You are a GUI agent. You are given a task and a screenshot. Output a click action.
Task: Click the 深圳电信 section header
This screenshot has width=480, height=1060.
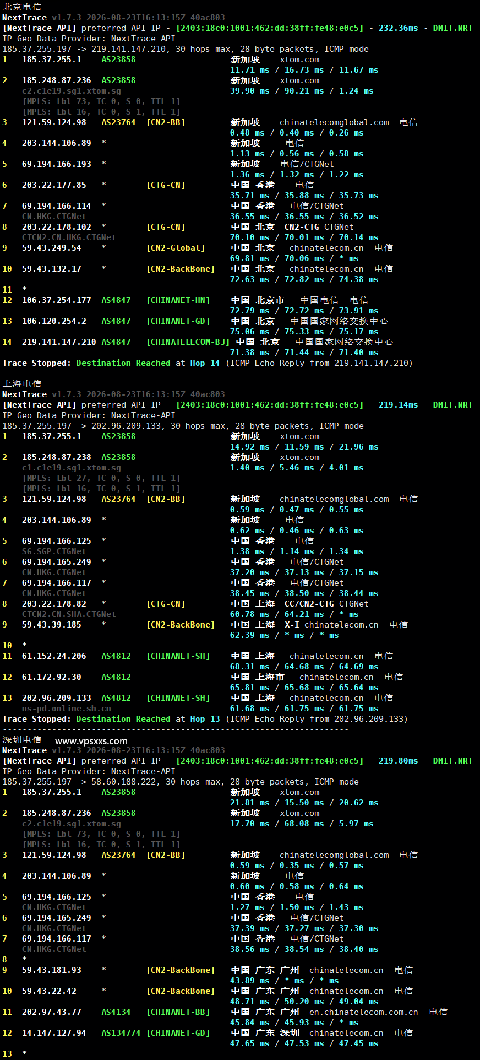[x=22, y=740]
